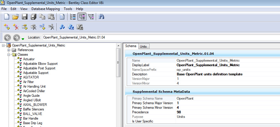
Task: Select the Adjustable Support class
Action: pyautogui.click(x=36, y=73)
